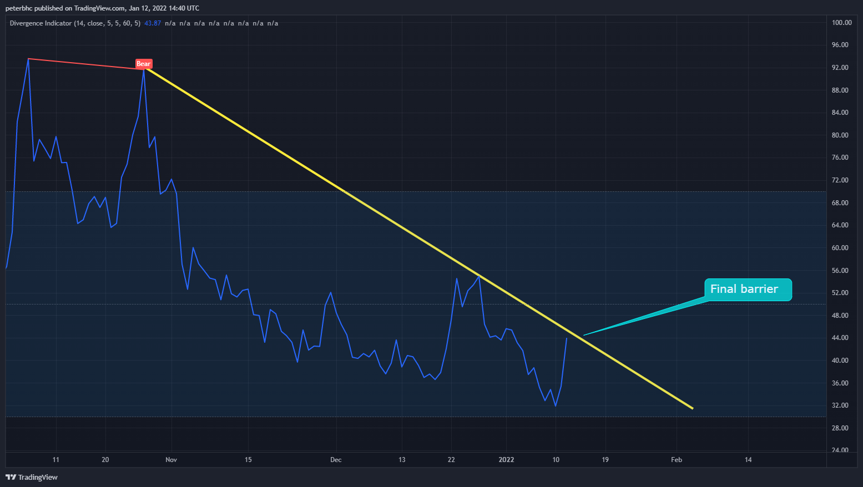863x487 pixels.
Task: Click the Divergence Indicator legend title
Action: click(75, 23)
